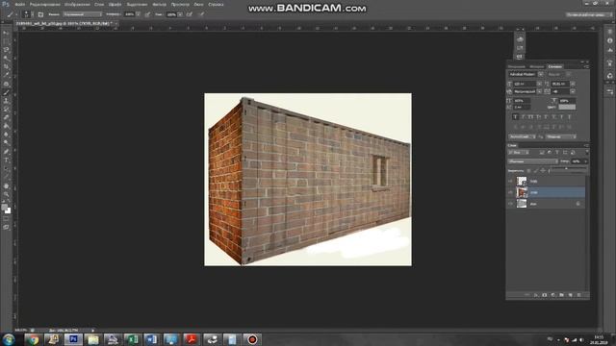This screenshot has height=346, width=616.
Task: Hide the highlighted layer using its eye icon
Action: tap(510, 192)
